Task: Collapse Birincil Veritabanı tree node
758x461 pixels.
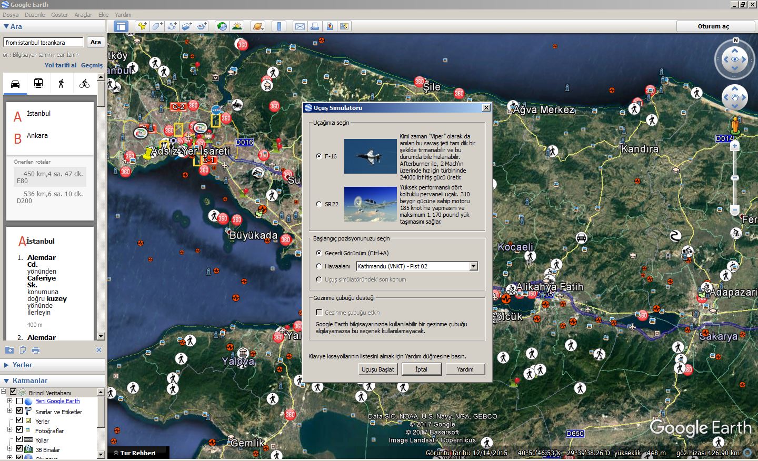Action: pos(3,392)
